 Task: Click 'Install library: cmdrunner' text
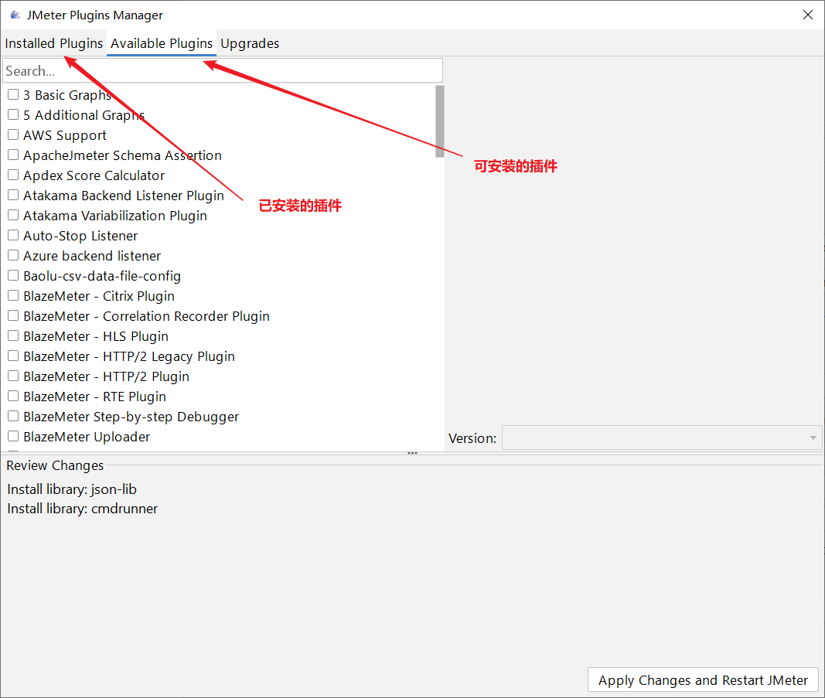pyautogui.click(x=83, y=509)
